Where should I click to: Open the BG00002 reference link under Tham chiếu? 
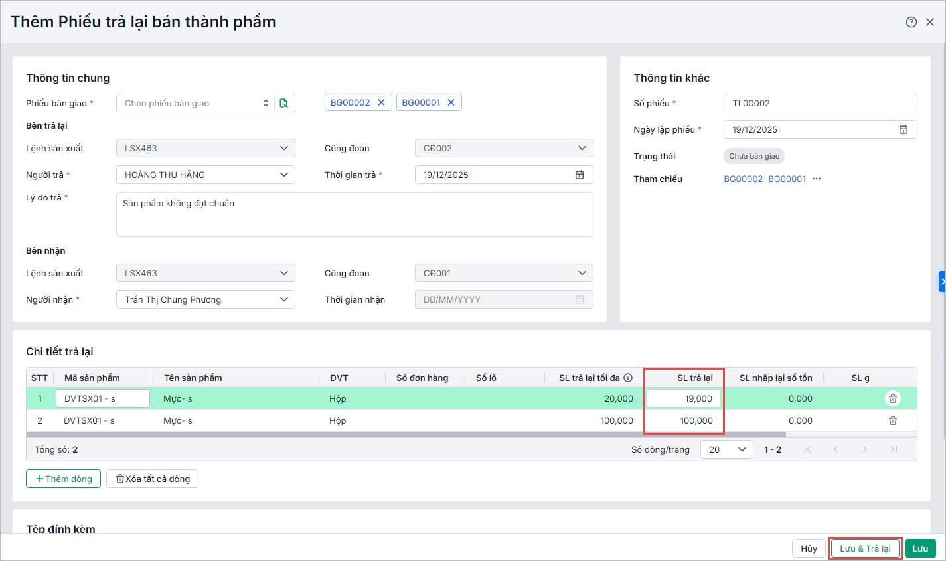(743, 179)
